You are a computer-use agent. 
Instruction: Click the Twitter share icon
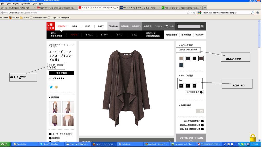(51, 87)
